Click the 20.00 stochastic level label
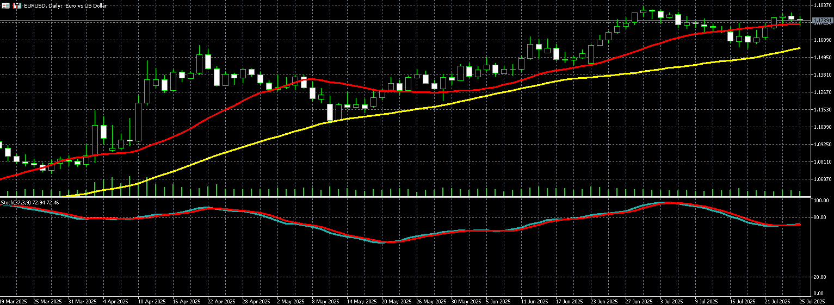834x305 pixels. pos(820,277)
